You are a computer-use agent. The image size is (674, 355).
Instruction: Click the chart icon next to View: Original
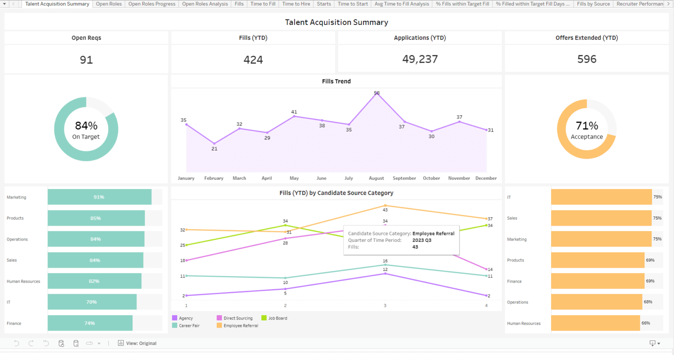121,343
